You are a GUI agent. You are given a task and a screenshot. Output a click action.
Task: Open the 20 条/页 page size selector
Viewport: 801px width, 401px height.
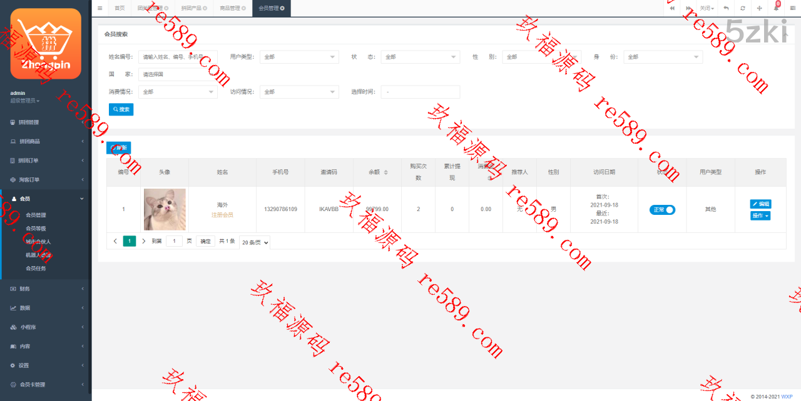pyautogui.click(x=255, y=242)
